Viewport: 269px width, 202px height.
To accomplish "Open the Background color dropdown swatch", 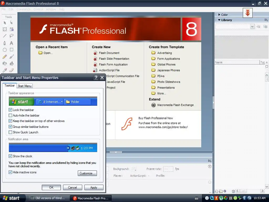I will click(x=134, y=169).
